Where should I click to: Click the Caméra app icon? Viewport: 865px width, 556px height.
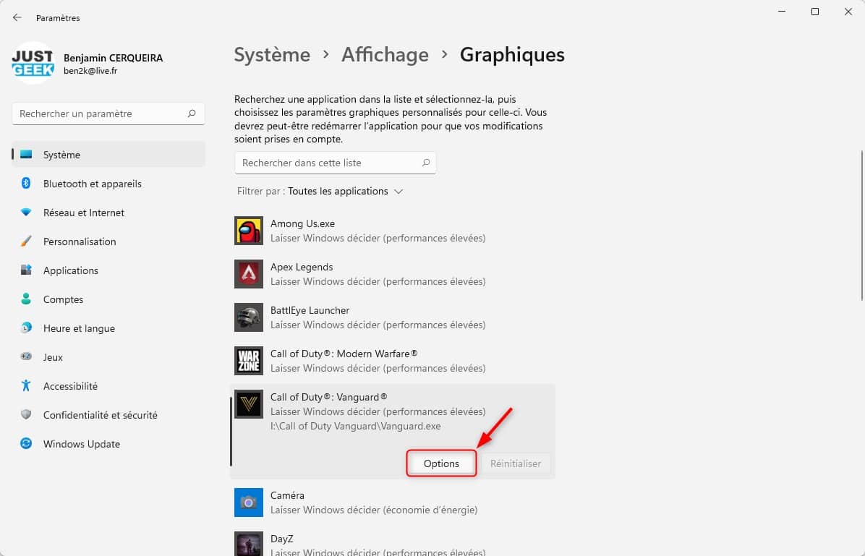249,502
